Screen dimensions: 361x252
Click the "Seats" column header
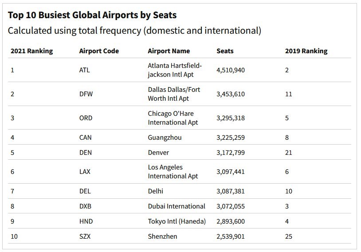click(x=225, y=51)
